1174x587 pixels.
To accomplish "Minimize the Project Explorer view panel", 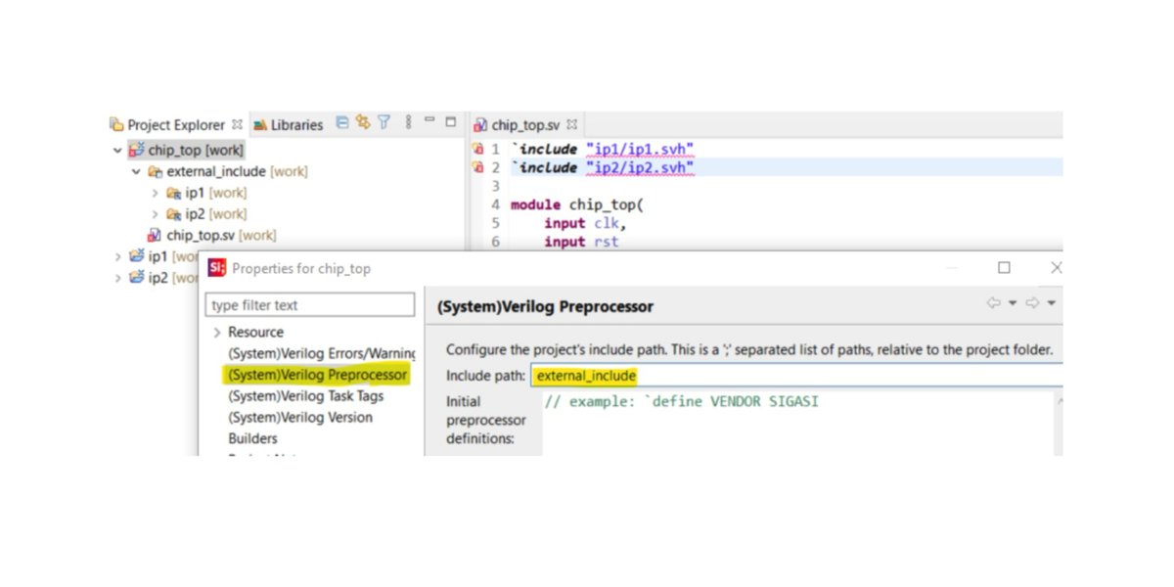I will coord(429,121).
